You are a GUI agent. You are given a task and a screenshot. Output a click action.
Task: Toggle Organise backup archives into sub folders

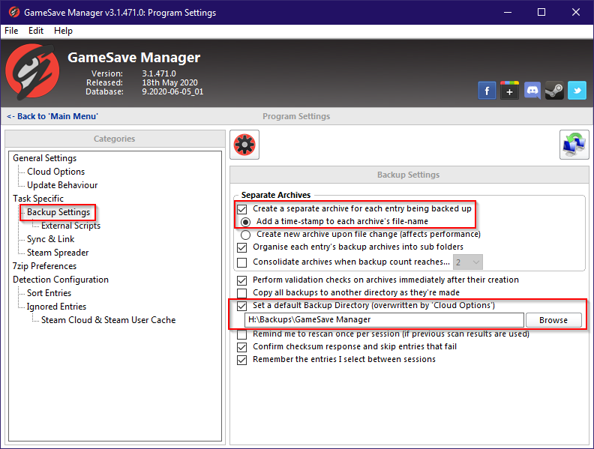point(242,247)
